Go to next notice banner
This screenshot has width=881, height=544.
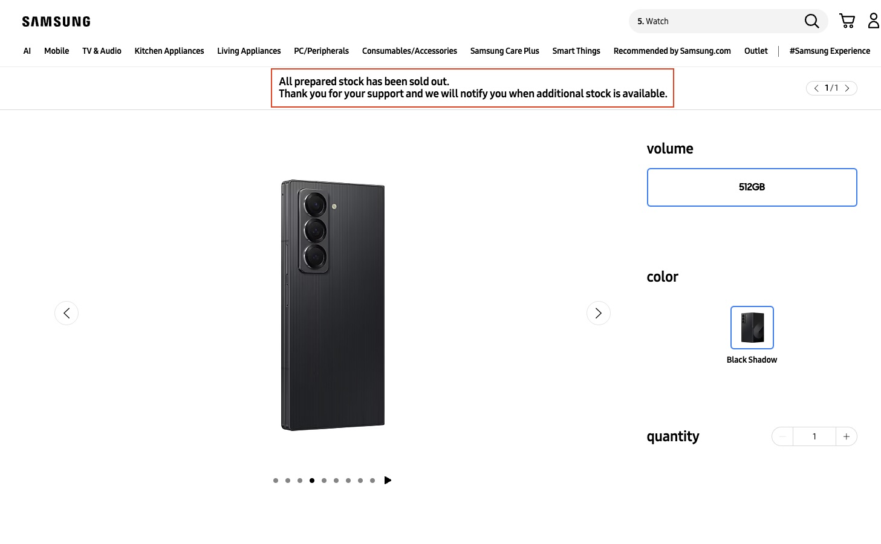pyautogui.click(x=847, y=88)
